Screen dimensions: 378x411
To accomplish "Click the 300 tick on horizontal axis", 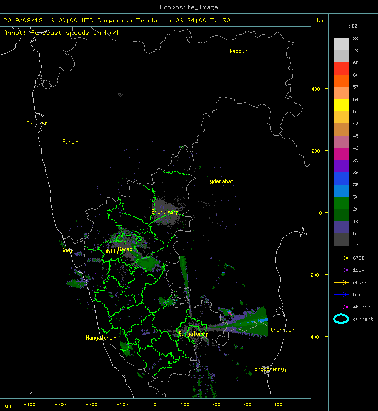I will [247, 405].
